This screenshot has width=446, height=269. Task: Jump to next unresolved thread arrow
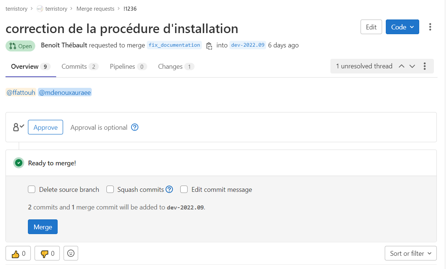click(412, 66)
